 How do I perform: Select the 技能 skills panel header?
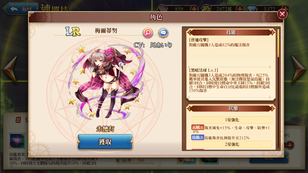[231, 32]
